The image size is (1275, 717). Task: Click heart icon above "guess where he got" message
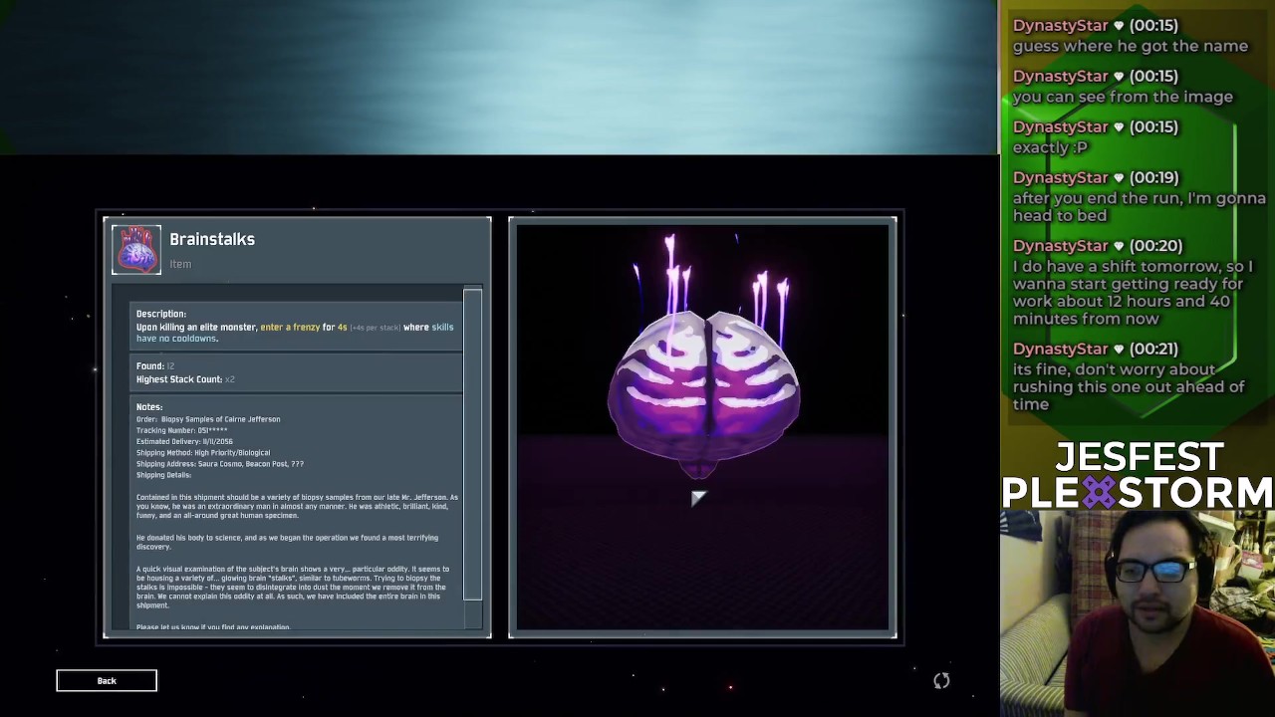coord(1119,25)
